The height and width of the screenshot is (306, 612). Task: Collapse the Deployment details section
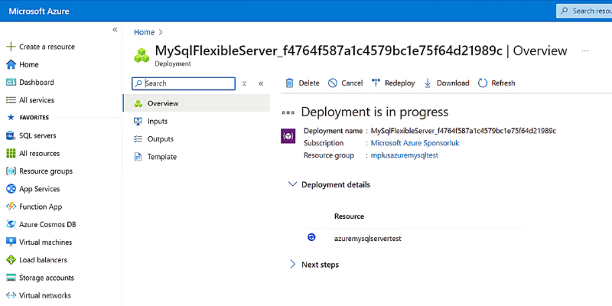pyautogui.click(x=292, y=184)
